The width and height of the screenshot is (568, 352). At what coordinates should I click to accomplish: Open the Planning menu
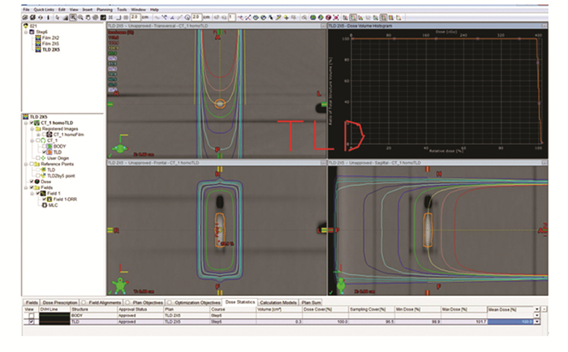[106, 9]
